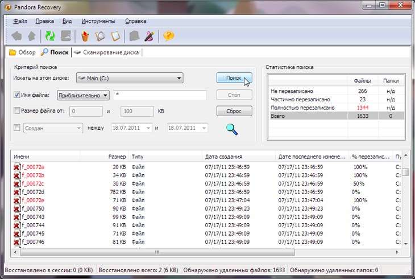Click the large magnifying glass search icon

click(x=232, y=129)
